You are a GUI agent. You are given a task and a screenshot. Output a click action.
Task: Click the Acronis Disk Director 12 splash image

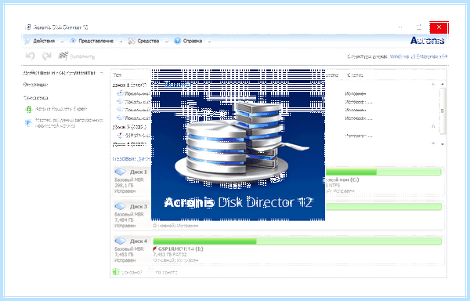point(238,145)
